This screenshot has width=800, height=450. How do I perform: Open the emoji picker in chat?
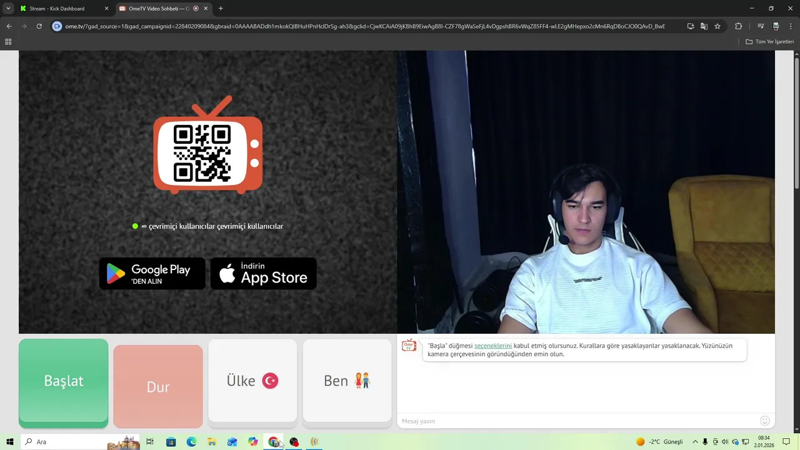click(x=765, y=421)
